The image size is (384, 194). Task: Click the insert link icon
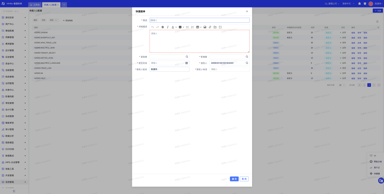210,27
